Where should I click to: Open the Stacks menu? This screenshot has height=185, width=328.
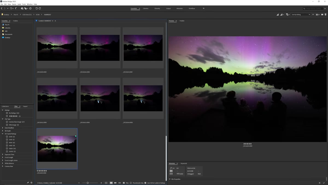[14, 4]
